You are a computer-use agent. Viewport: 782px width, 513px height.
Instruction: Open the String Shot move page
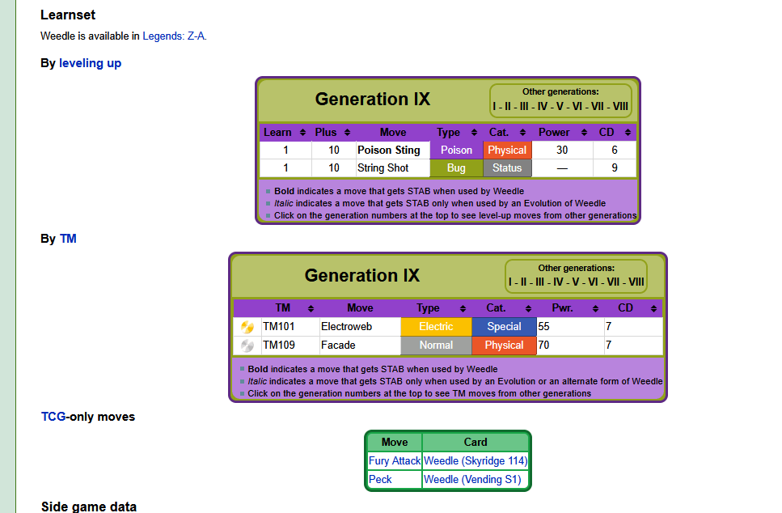coord(383,168)
